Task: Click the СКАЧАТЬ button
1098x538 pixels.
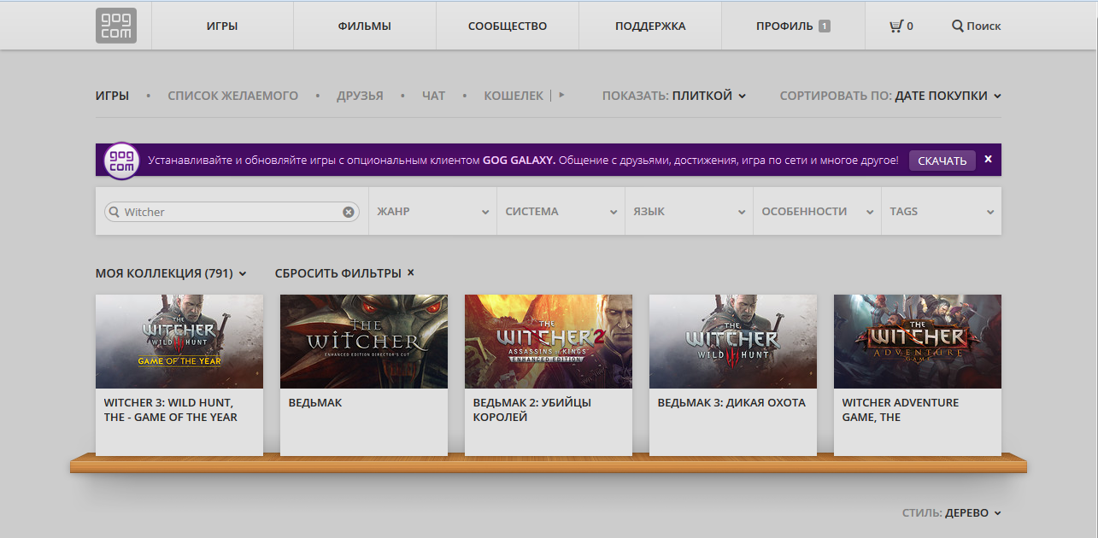Action: [x=942, y=160]
